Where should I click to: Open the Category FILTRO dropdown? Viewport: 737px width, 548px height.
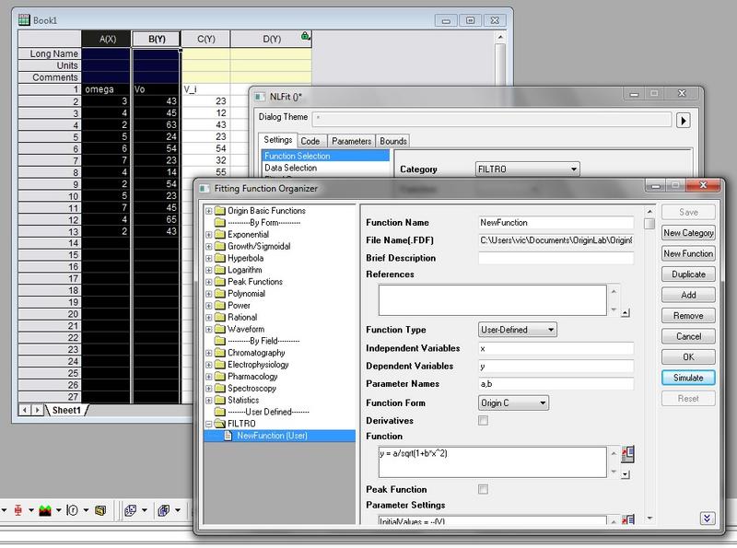527,169
